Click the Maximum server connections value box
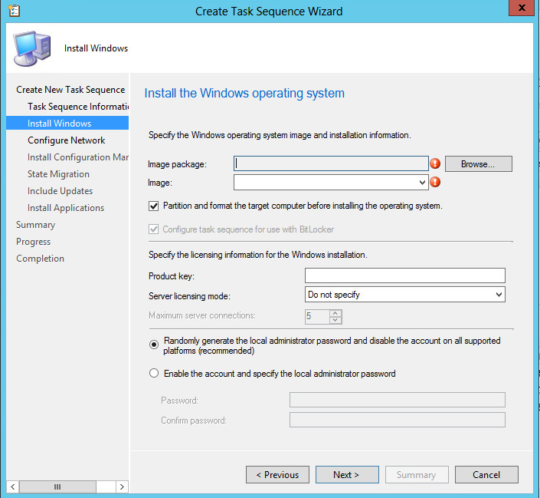Screen dimensions: 540x498 coord(317,316)
